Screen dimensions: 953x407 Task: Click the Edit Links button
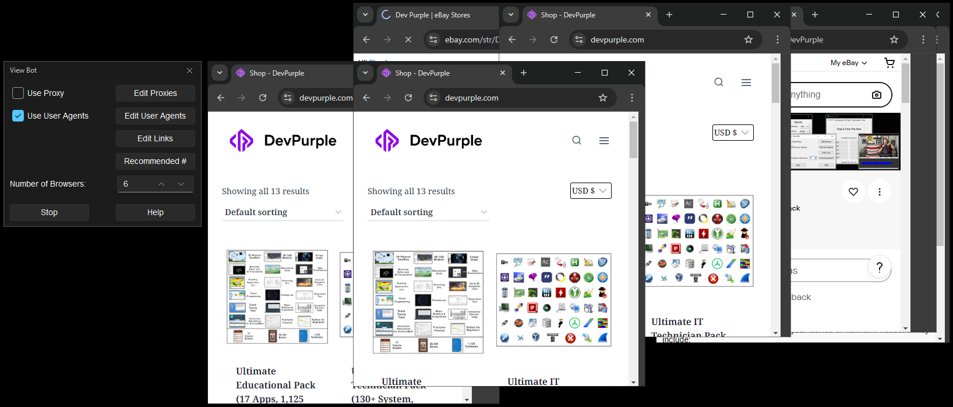point(155,138)
